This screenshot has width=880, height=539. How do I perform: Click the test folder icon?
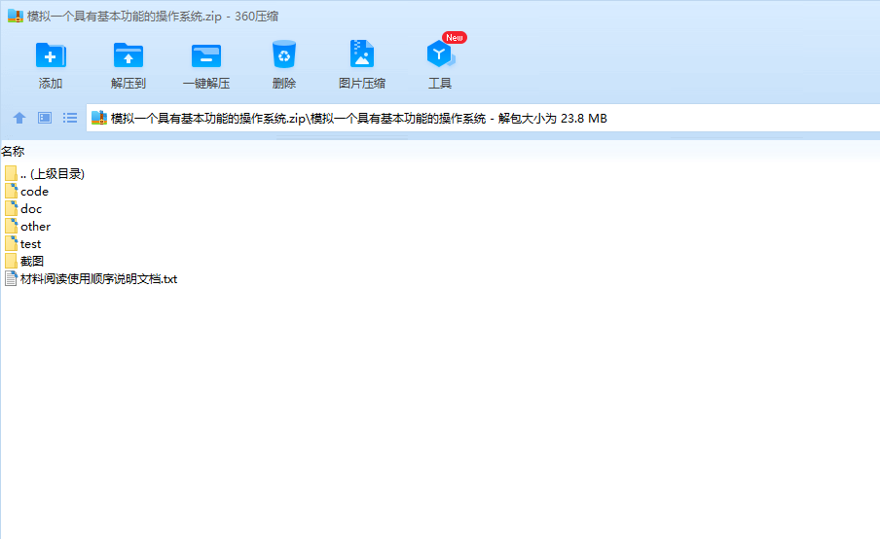11,243
